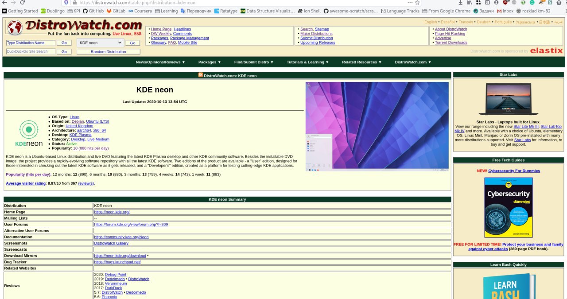
Task: Expand the Related Resources menu
Action: [x=362, y=62]
